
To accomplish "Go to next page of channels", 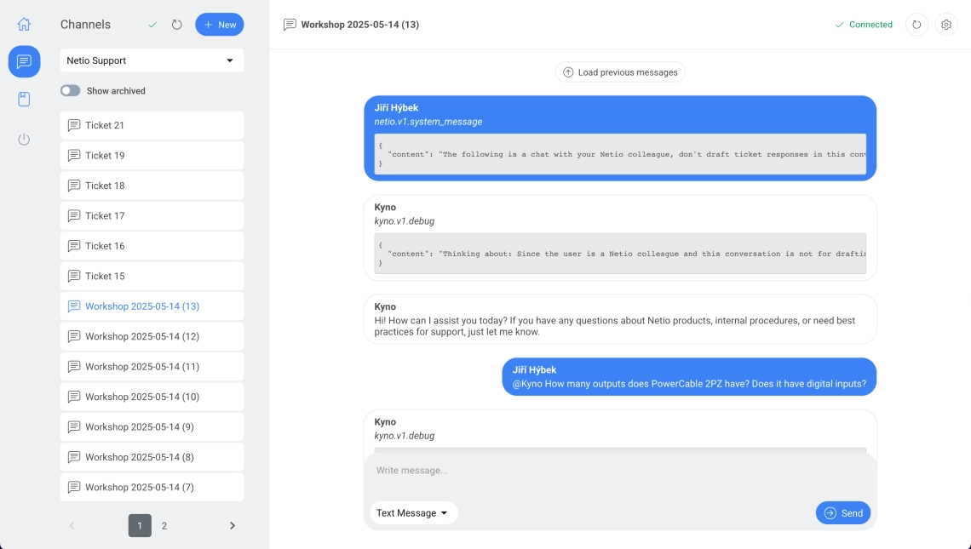I will click(233, 526).
